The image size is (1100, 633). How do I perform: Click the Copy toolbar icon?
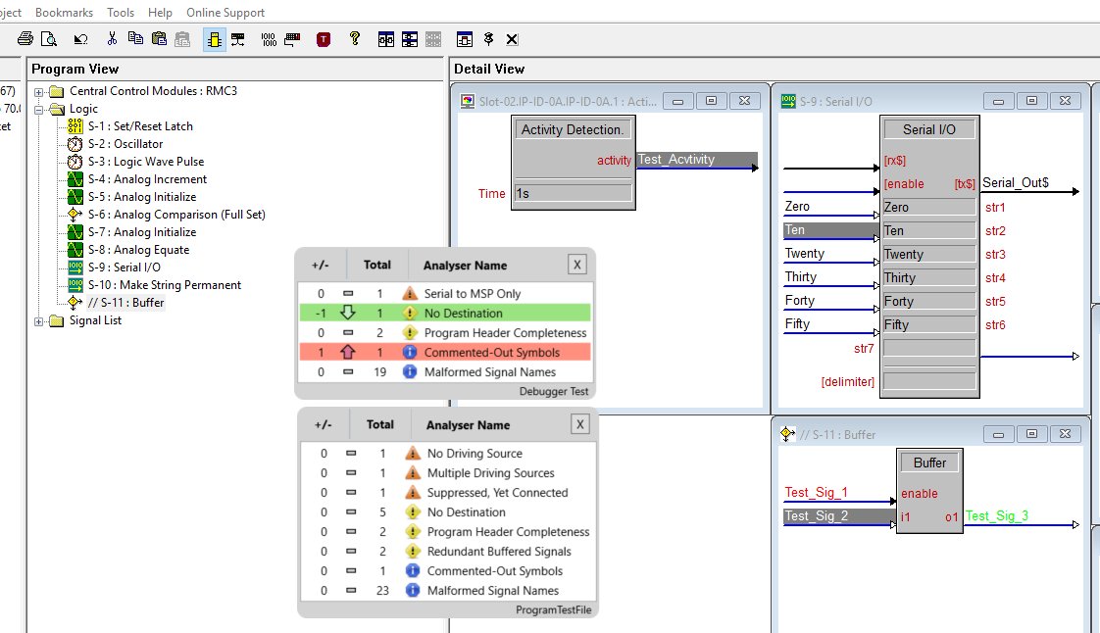(x=135, y=39)
